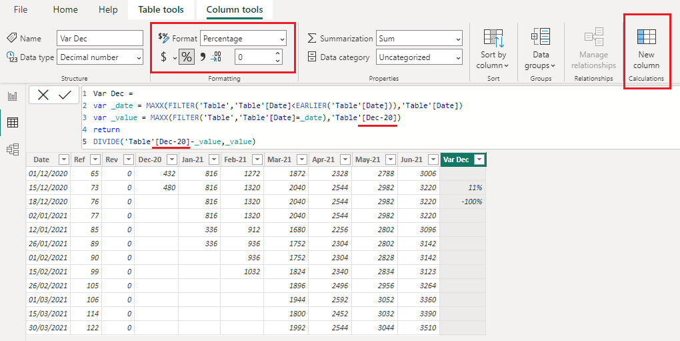Open the Apr-21 column filter arrow
680x341 pixels.
pyautogui.click(x=345, y=159)
